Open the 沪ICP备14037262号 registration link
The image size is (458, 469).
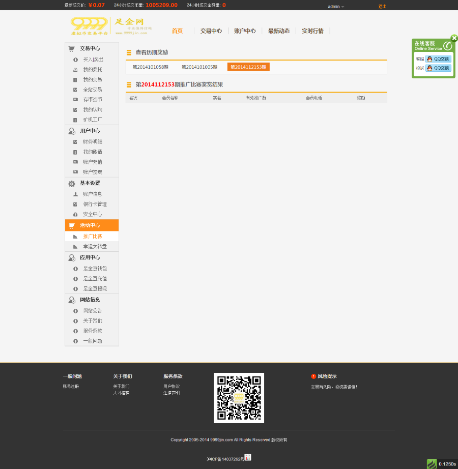(x=225, y=459)
